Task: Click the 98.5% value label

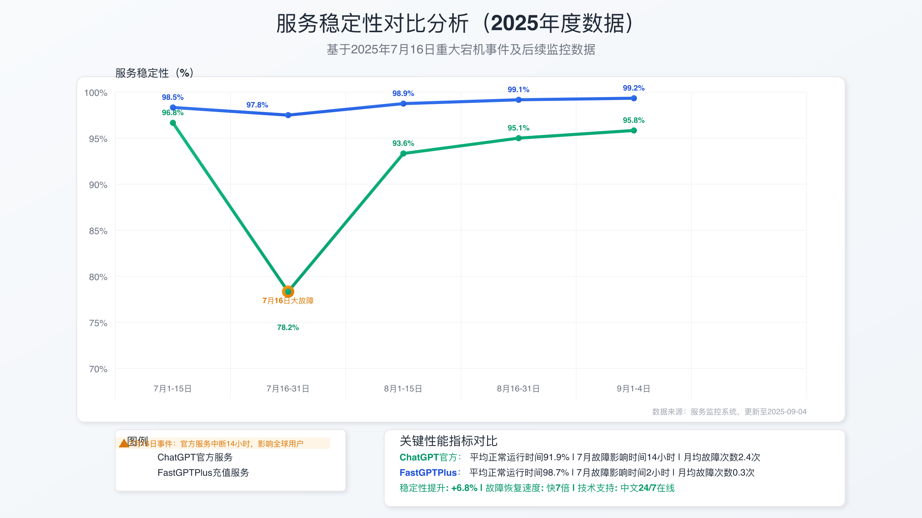Action: [x=173, y=97]
